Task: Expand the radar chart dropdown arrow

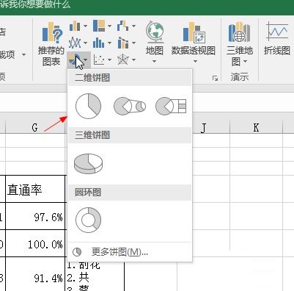Action: pyautogui.click(x=133, y=60)
